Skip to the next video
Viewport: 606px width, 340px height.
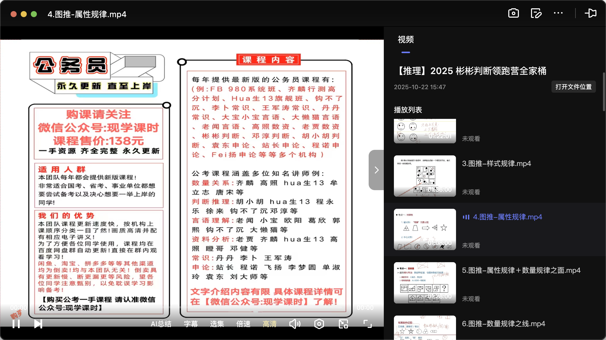pyautogui.click(x=38, y=324)
